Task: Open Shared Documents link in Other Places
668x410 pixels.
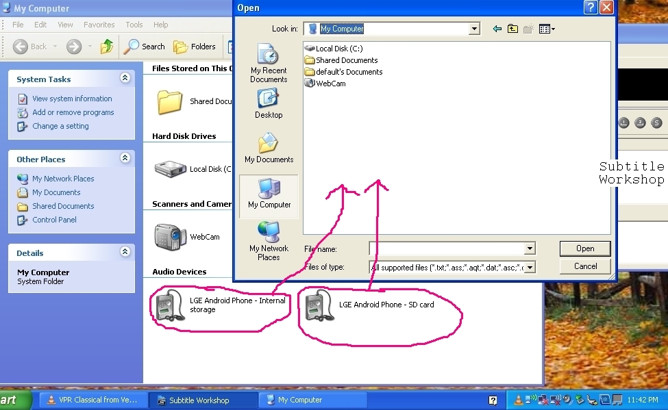Action: coord(63,206)
